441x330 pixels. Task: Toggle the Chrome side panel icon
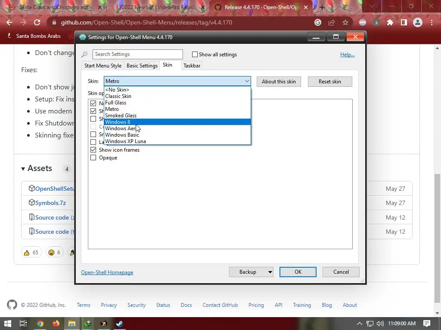click(x=404, y=22)
